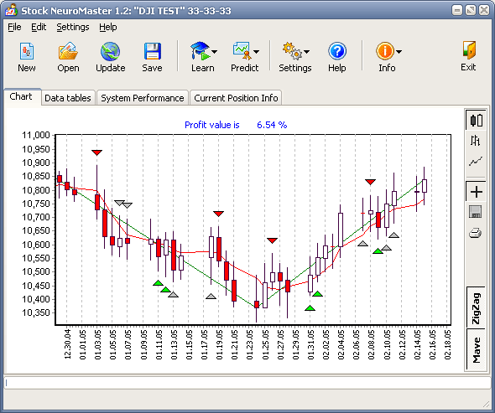Open the File menu
Image resolution: width=495 pixels, height=413 pixels.
(x=14, y=27)
